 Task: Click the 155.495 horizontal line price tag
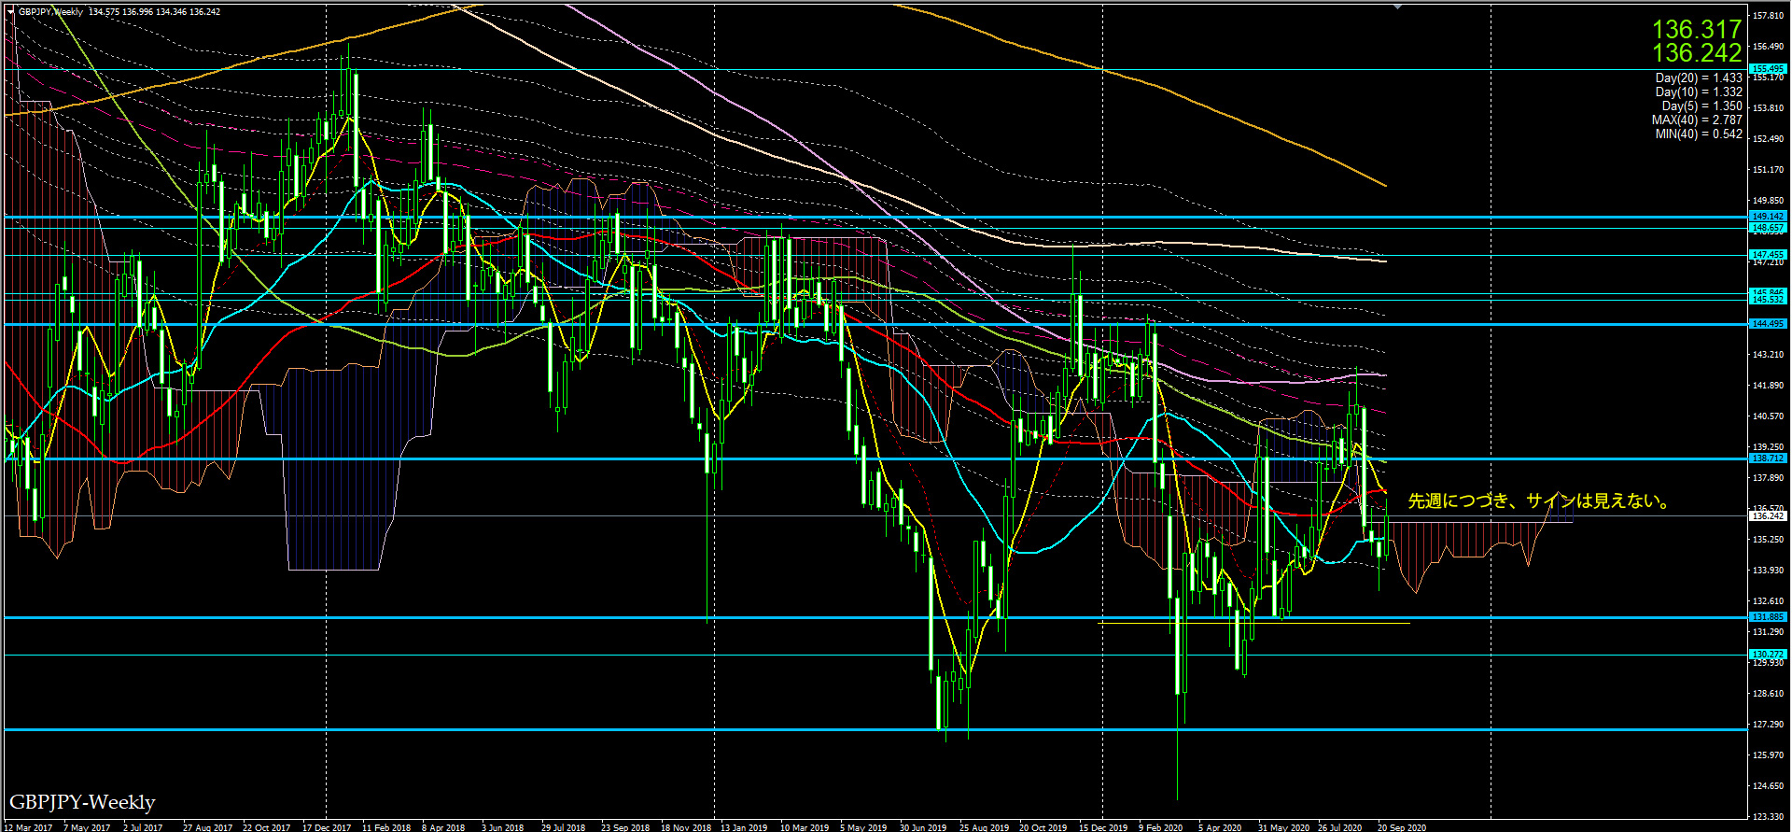(x=1769, y=69)
